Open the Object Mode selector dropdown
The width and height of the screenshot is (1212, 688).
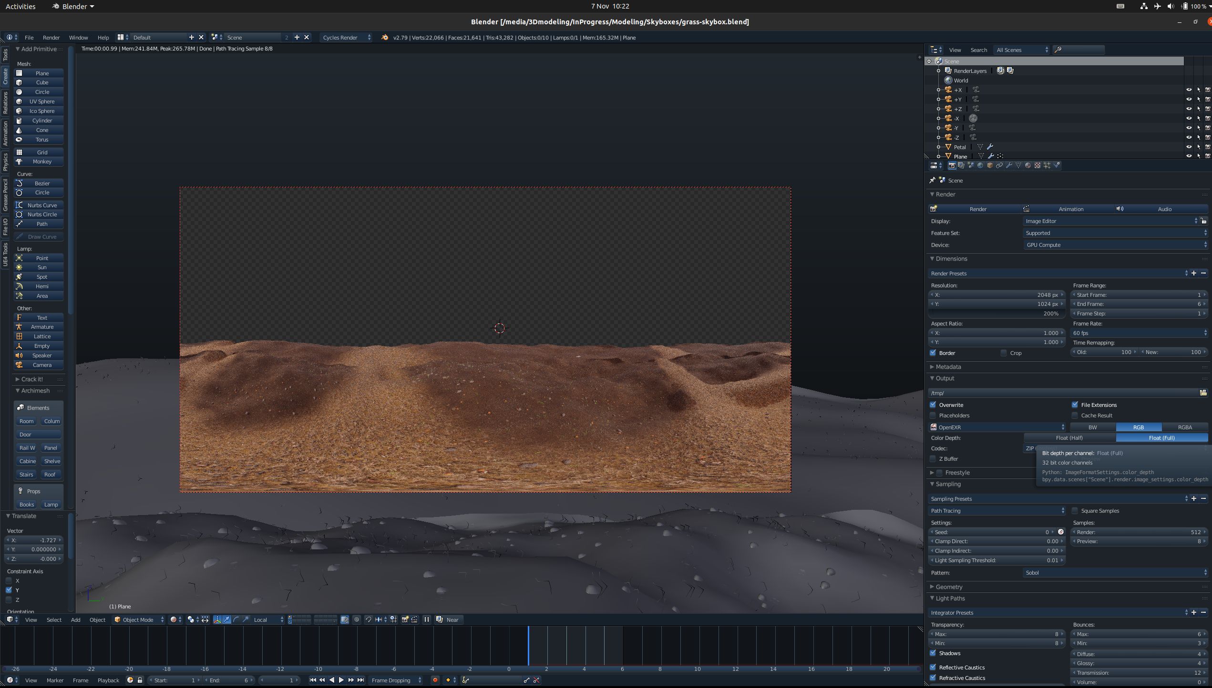pos(139,619)
